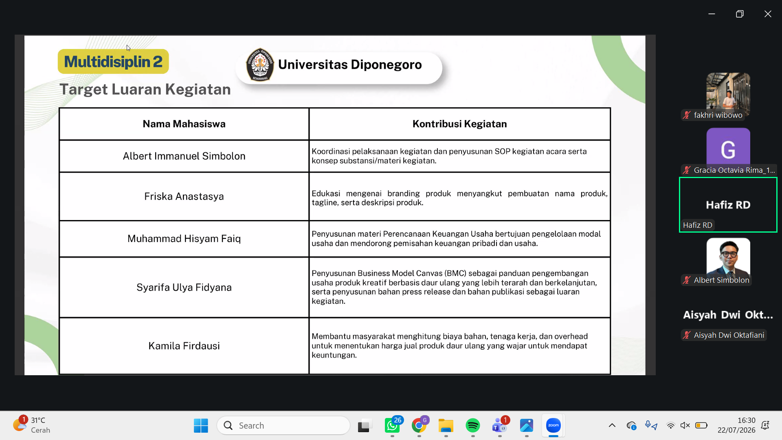Screen dimensions: 782x440
Task: Click the Albert Simbolon name label
Action: click(721, 280)
